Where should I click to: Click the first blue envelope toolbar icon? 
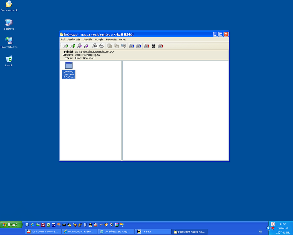(x=131, y=46)
